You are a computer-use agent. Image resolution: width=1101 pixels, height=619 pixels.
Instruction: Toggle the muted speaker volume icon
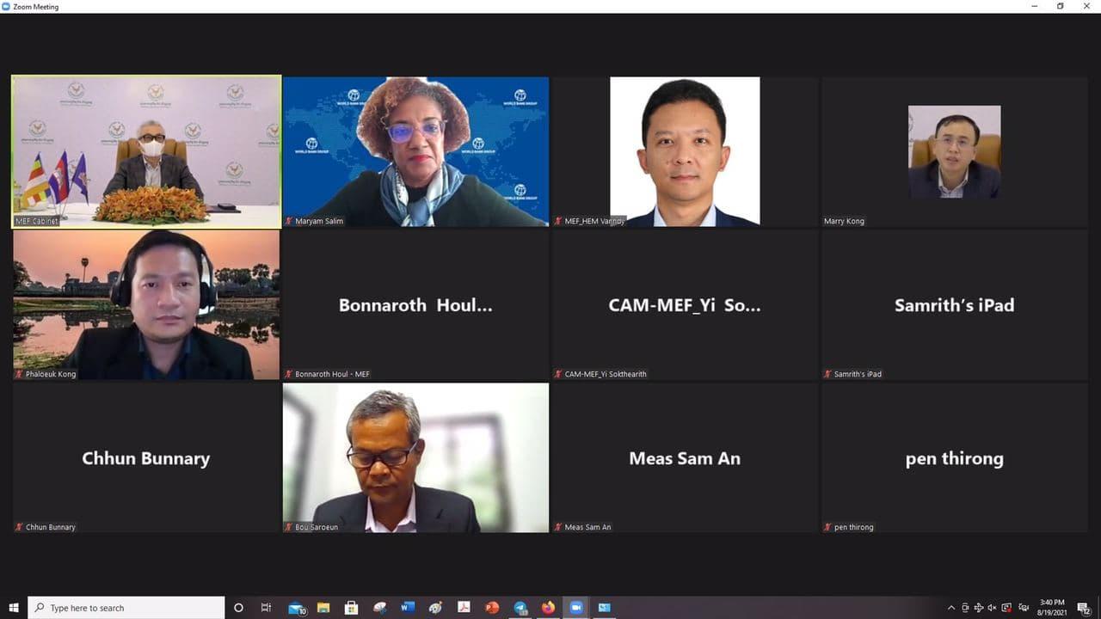[992, 608]
